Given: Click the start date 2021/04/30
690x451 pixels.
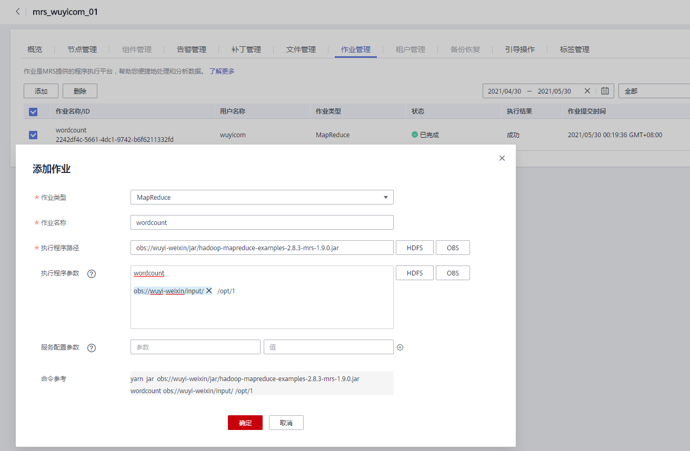Looking at the screenshot, I should tap(504, 91).
